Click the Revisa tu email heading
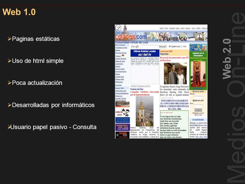The width and height of the screenshot is (245, 184). (198, 91)
